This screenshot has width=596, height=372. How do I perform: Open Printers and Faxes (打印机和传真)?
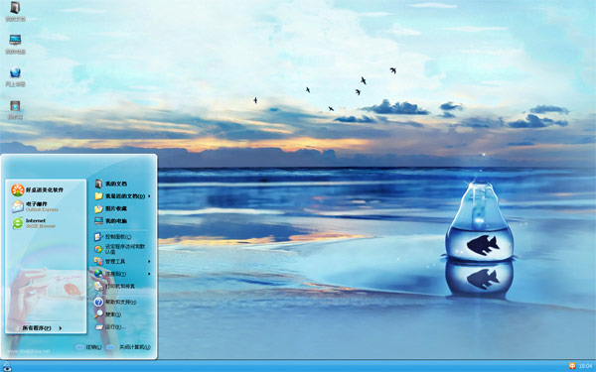point(115,286)
